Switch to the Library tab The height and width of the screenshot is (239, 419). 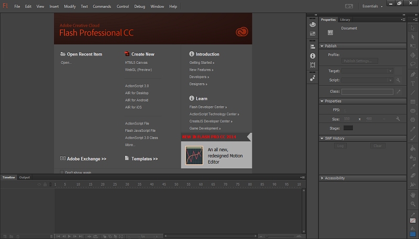(x=345, y=20)
